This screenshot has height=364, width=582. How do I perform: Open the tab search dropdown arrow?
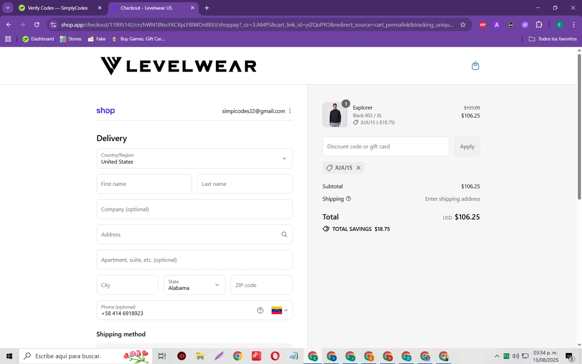coord(8,8)
